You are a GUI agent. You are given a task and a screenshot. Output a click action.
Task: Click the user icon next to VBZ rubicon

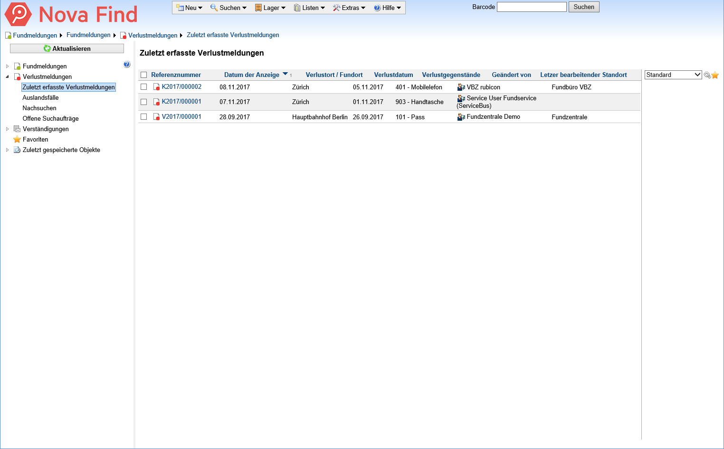[x=461, y=87]
